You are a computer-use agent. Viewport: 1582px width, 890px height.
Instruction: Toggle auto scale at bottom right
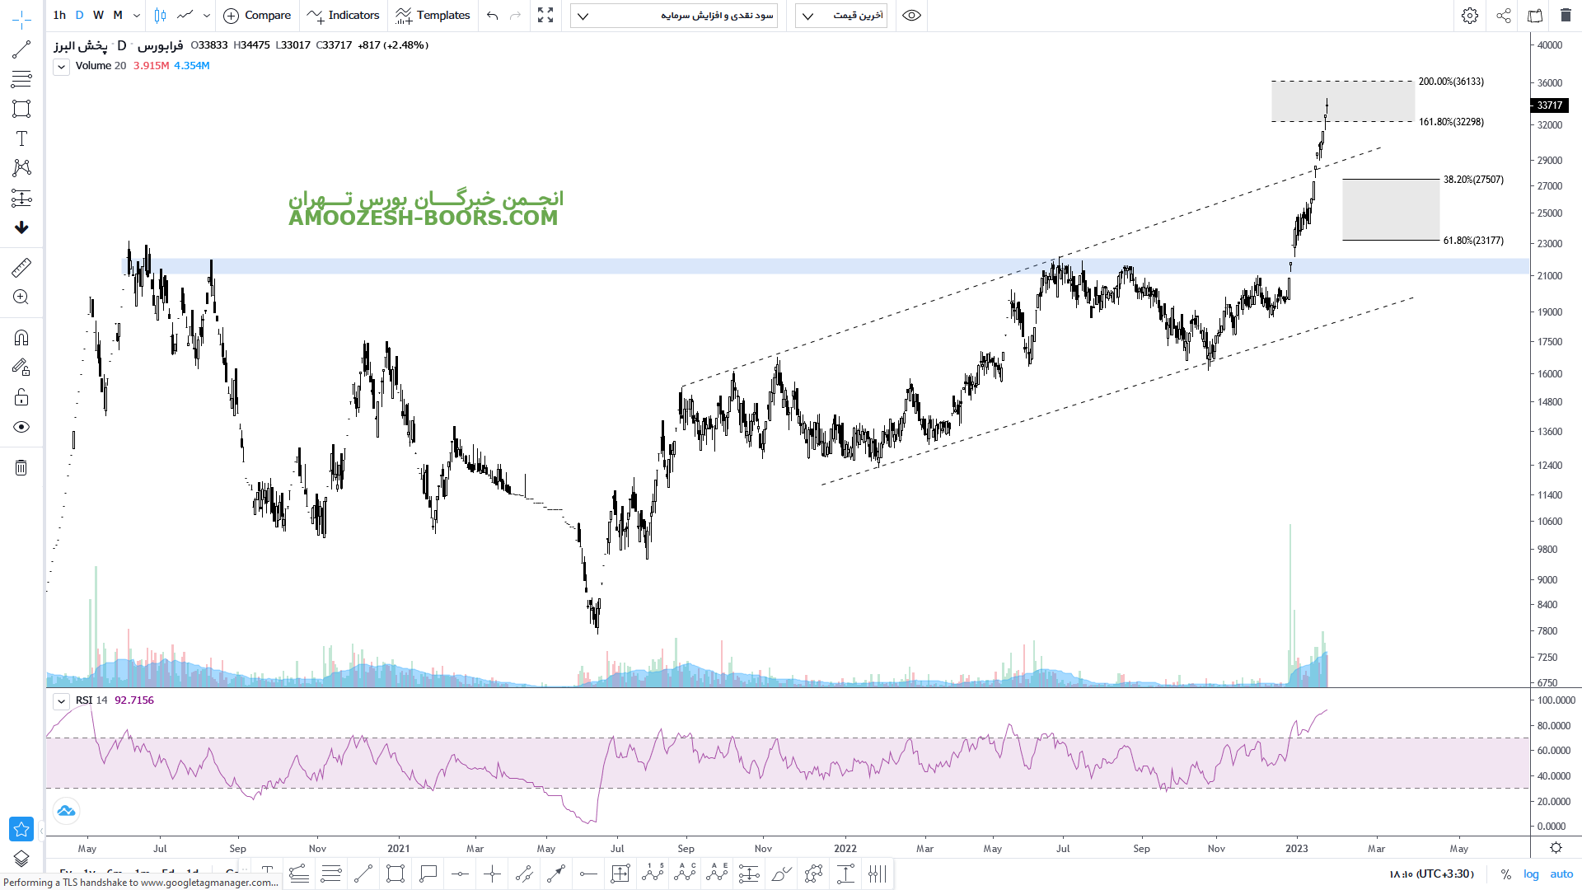(x=1561, y=874)
